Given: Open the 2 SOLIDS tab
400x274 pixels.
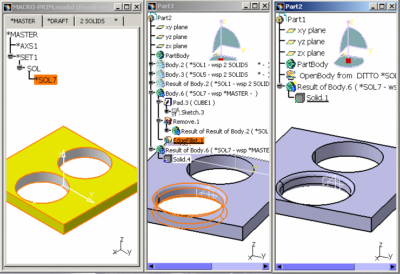Looking at the screenshot, I should (92, 21).
